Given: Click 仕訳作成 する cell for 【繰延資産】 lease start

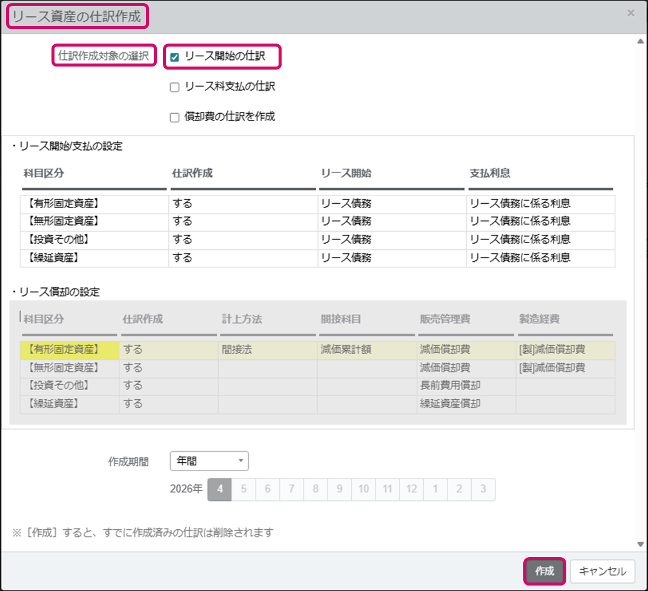Looking at the screenshot, I should (243, 258).
